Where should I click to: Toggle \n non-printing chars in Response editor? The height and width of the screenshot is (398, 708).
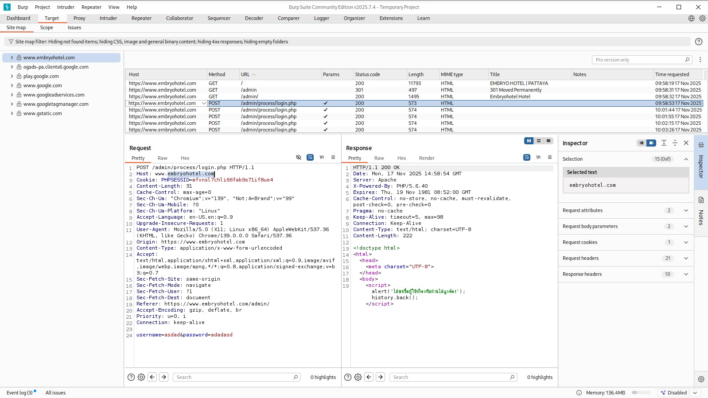(x=538, y=157)
